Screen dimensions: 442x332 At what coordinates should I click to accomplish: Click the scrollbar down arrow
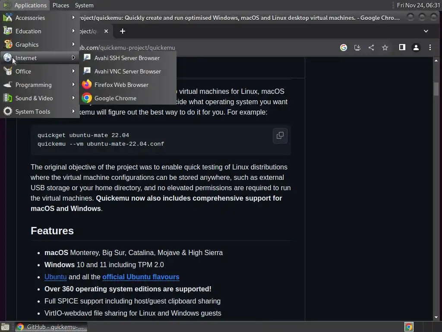tap(436, 317)
